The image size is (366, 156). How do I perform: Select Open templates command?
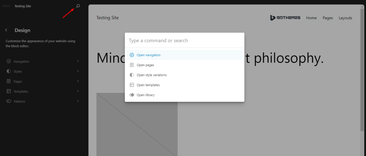(148, 85)
